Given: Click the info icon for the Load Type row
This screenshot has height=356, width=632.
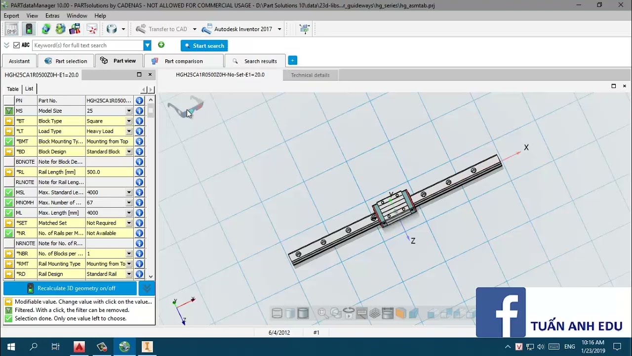Looking at the screenshot, I should click(139, 131).
